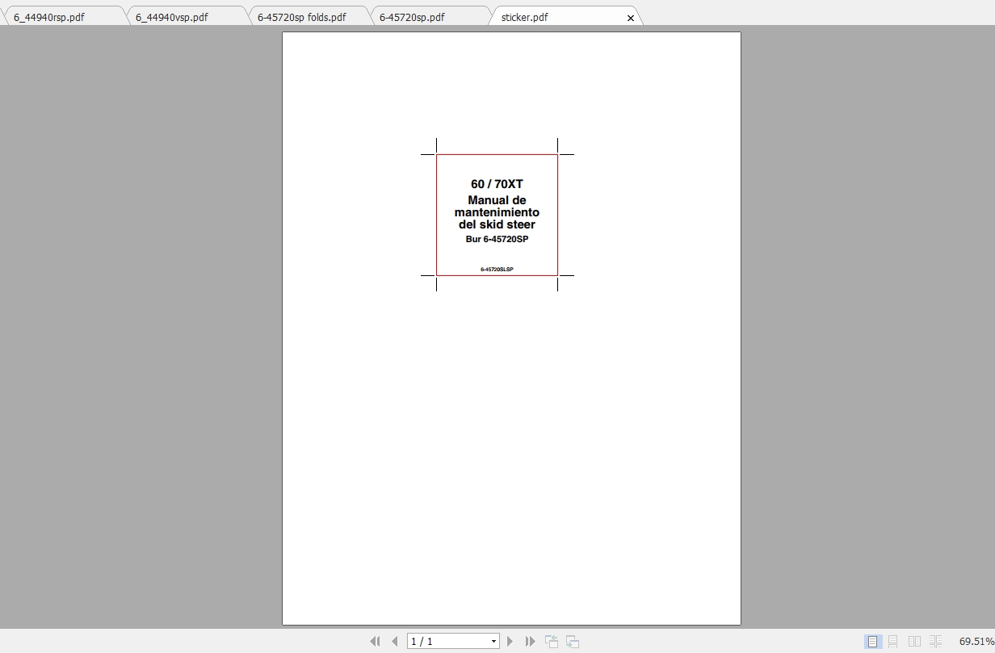Go to the previous page
Viewport: 995px width, 653px height.
(x=395, y=641)
